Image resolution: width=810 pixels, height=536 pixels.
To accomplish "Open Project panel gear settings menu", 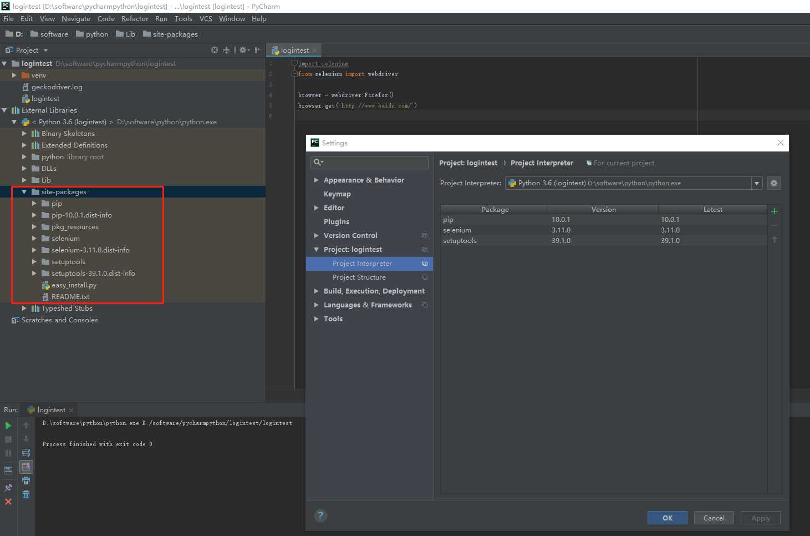I will pyautogui.click(x=244, y=50).
